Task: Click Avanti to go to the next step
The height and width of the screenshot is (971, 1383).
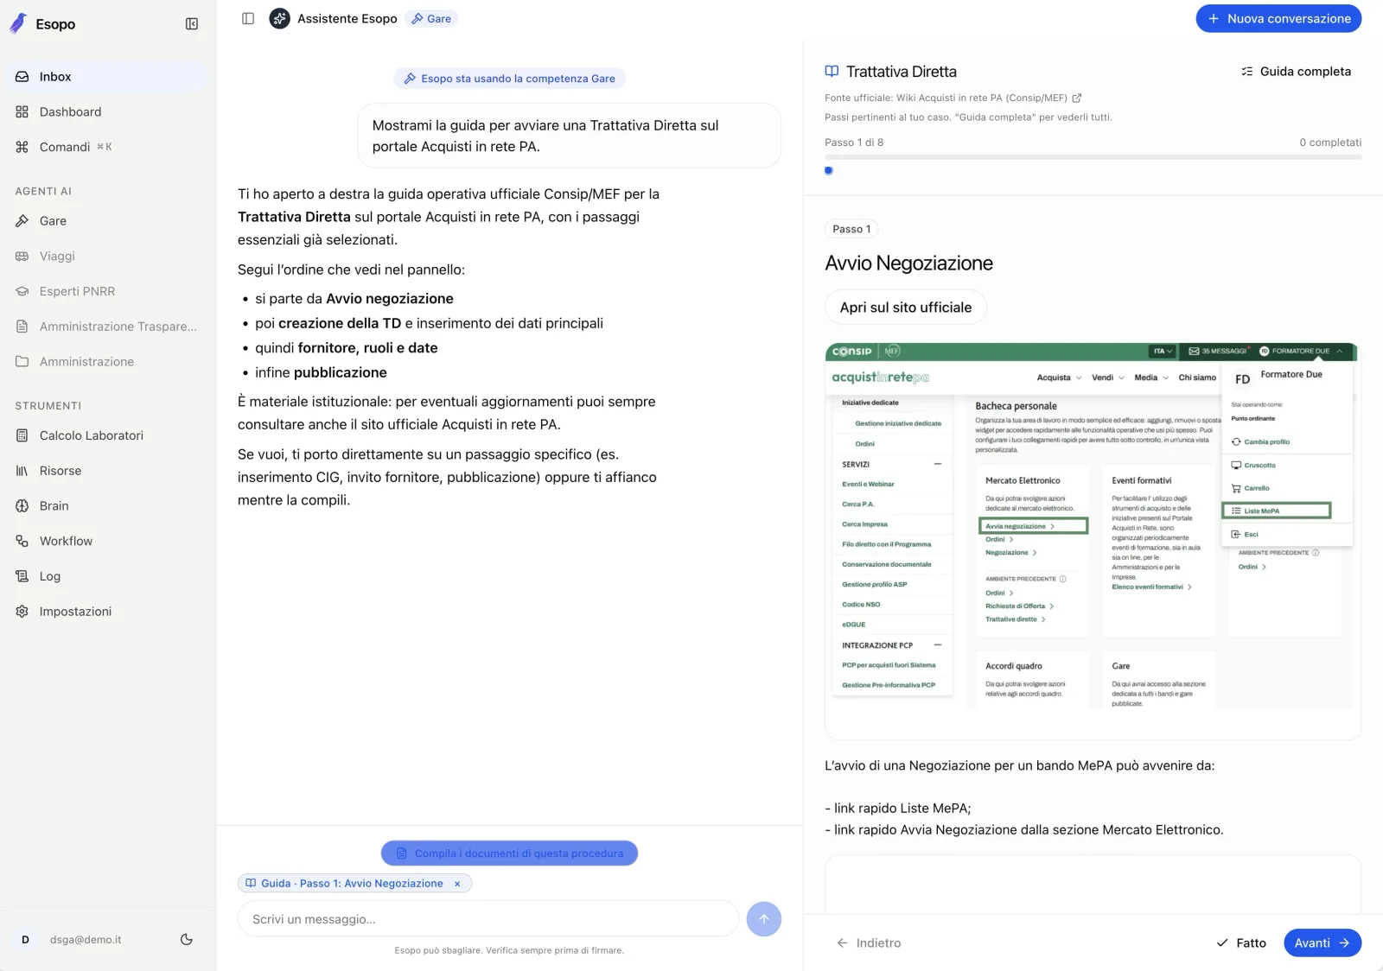Action: [1322, 943]
